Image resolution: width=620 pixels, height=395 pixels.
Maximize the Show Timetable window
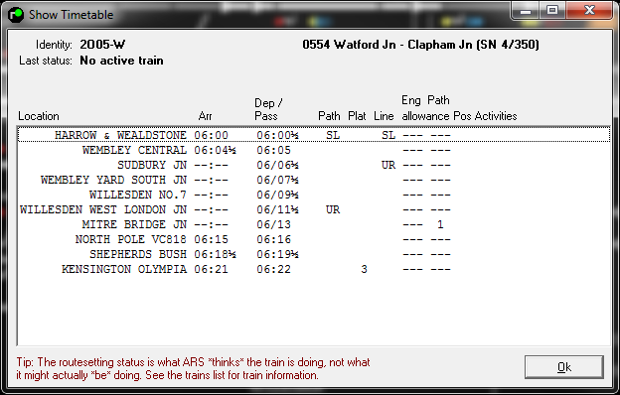click(x=552, y=10)
